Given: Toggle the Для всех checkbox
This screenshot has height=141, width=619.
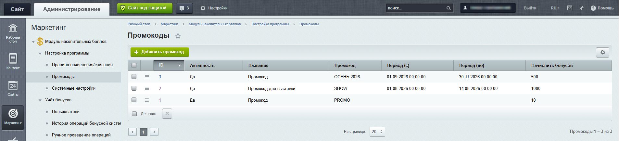Looking at the screenshot, I should click(134, 114).
